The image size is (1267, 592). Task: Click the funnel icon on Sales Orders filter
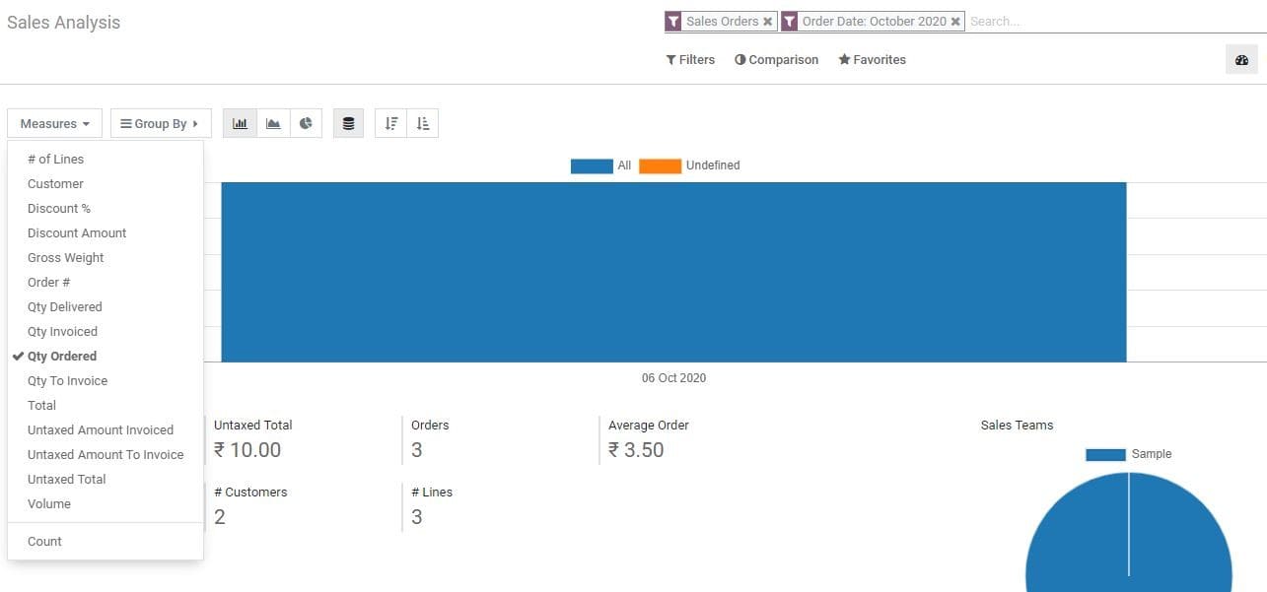[674, 21]
